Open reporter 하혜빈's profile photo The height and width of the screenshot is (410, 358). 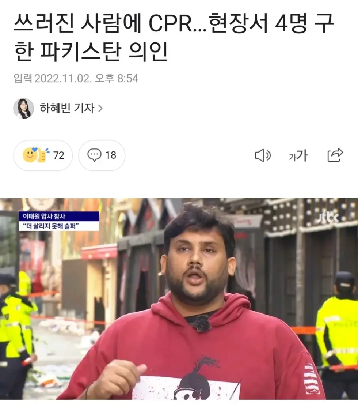click(24, 109)
